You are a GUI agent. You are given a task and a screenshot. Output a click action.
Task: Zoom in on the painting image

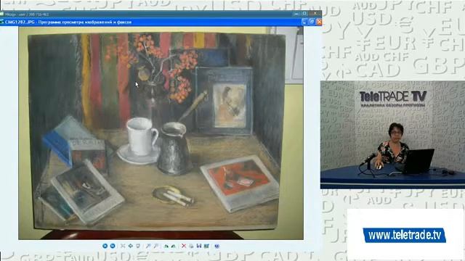147,246
